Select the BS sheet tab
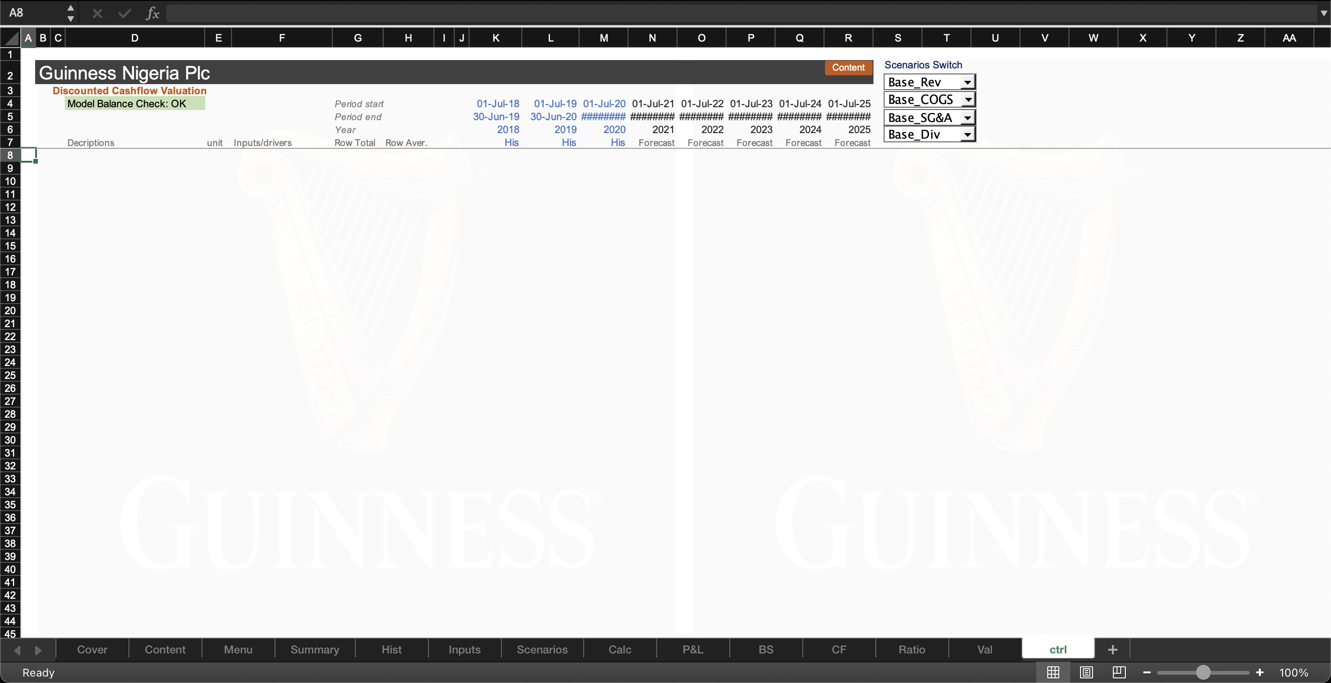The image size is (1331, 683). point(766,649)
